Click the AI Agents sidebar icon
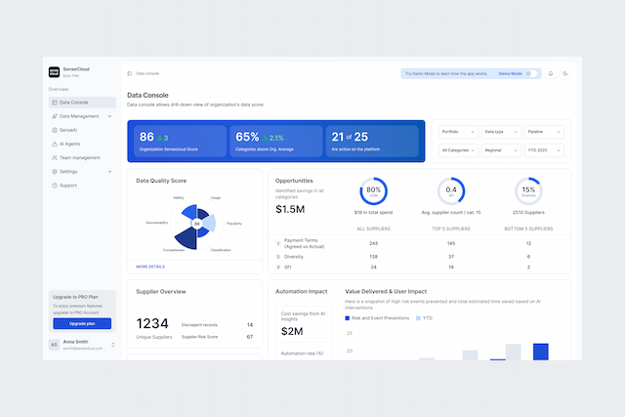This screenshot has width=625, height=417. [54, 144]
